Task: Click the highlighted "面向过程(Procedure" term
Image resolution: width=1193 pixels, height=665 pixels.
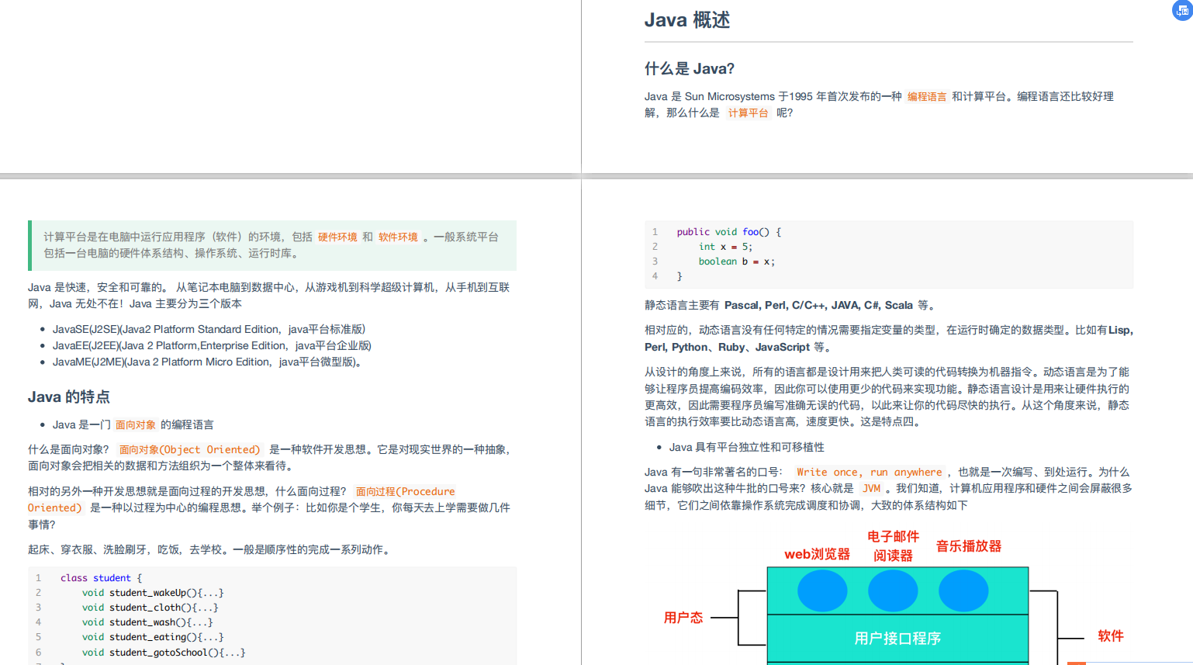Action: [405, 491]
